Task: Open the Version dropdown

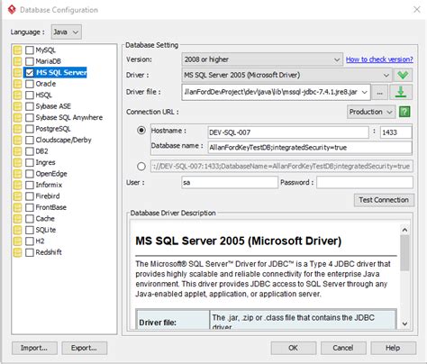Action: [x=262, y=59]
